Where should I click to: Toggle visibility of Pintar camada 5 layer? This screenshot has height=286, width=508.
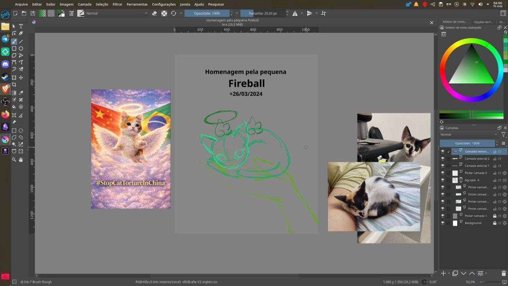point(443,173)
